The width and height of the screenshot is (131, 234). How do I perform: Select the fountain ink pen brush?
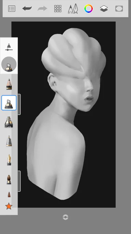tap(9, 160)
